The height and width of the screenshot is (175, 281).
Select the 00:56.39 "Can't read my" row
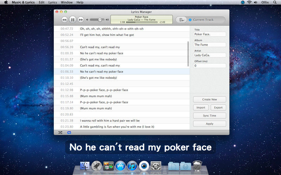click(x=122, y=47)
